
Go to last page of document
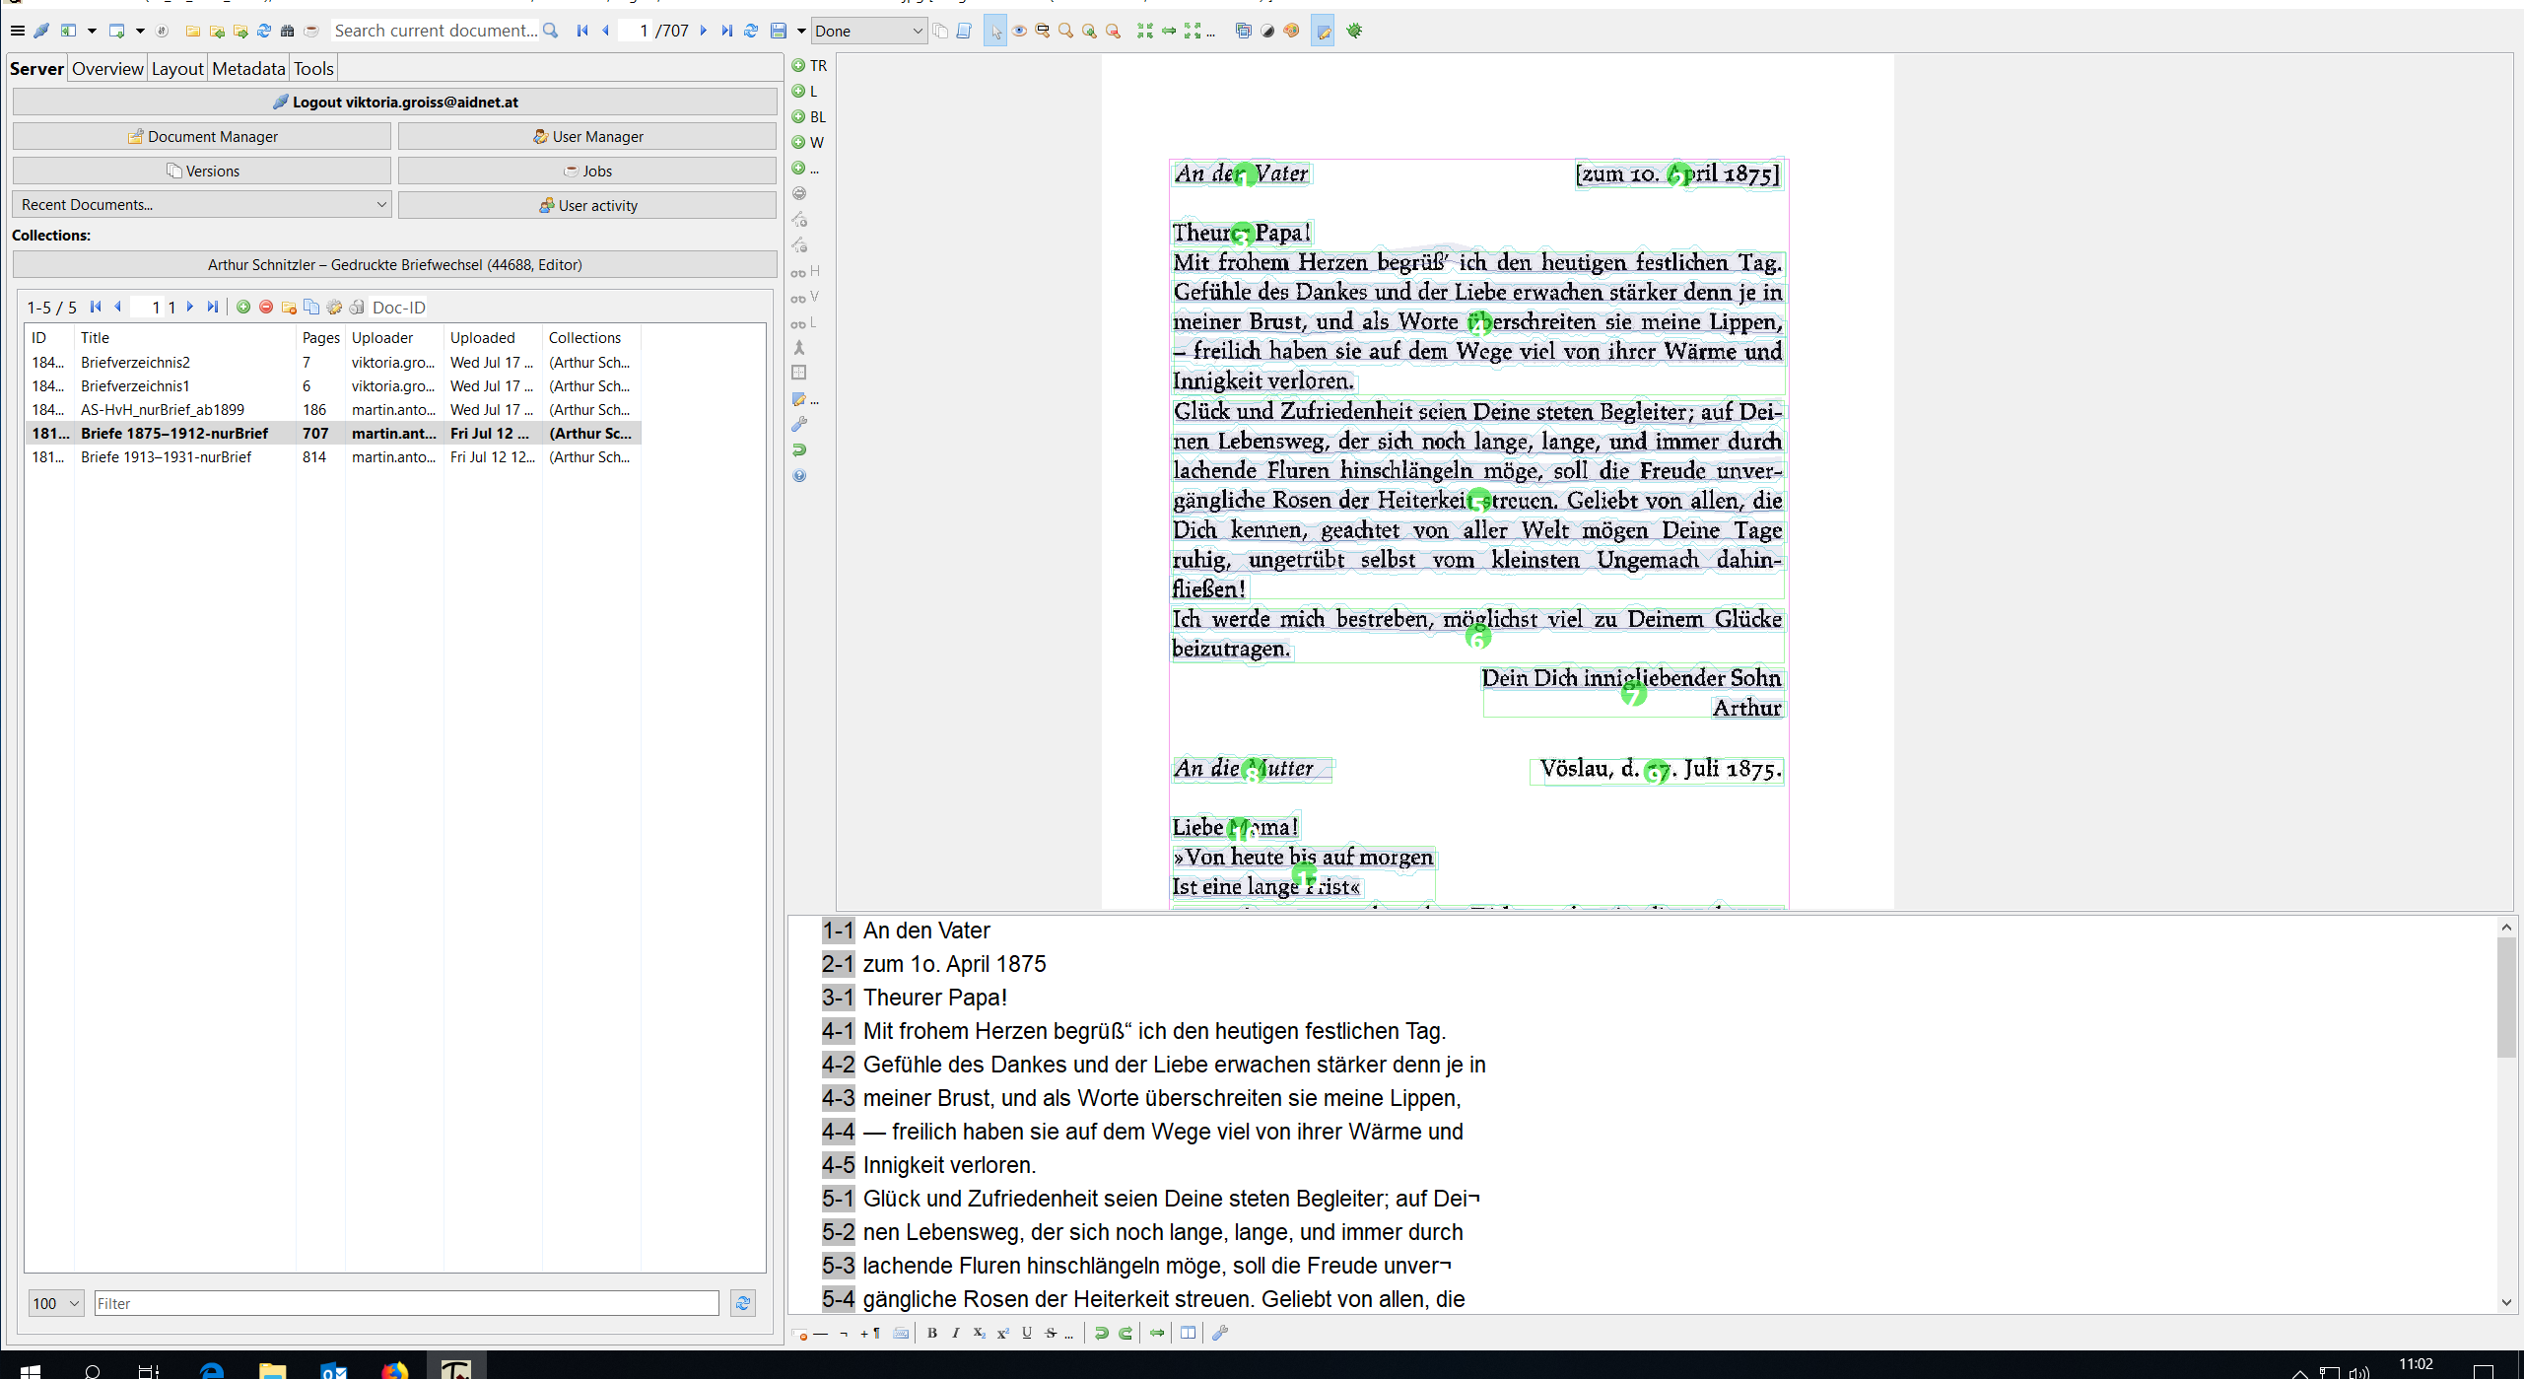726,31
